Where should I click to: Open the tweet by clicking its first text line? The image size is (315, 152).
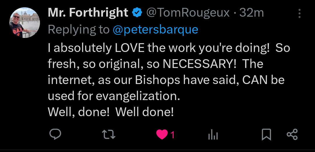169,48
